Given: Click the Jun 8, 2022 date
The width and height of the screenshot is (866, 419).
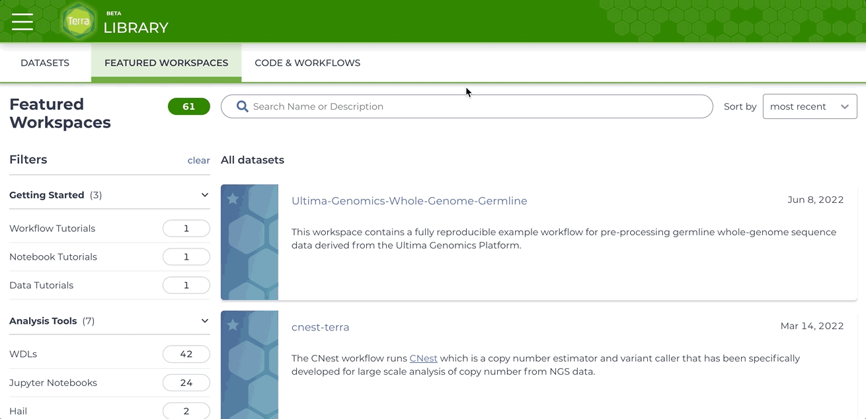Looking at the screenshot, I should pos(816,200).
